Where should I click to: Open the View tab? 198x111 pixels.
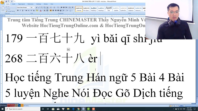(x=52, y=4)
